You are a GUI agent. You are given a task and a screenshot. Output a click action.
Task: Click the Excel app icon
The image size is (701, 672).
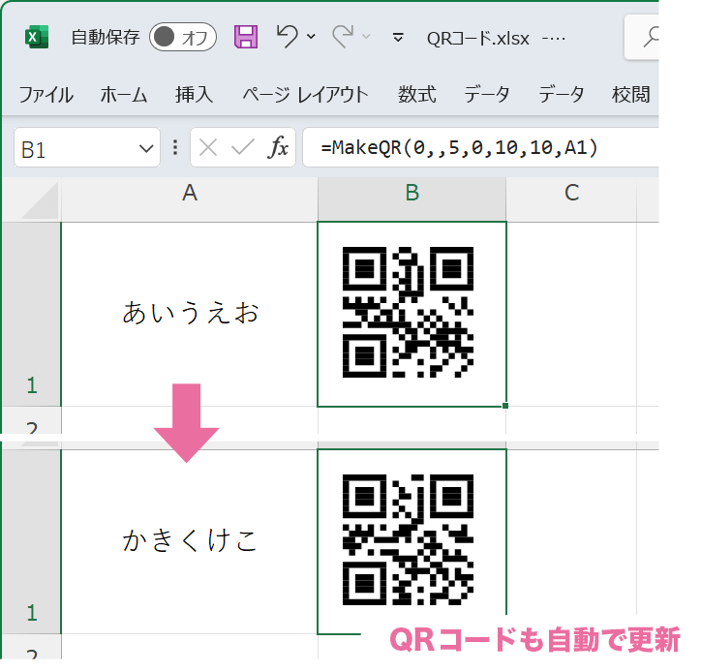pos(36,37)
